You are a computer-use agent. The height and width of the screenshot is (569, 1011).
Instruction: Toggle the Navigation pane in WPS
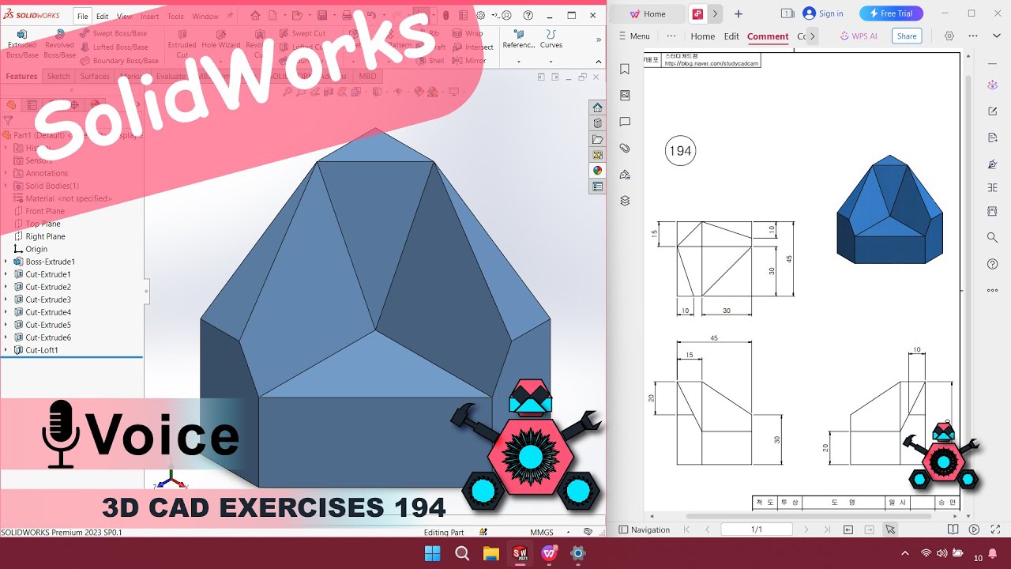tap(645, 529)
